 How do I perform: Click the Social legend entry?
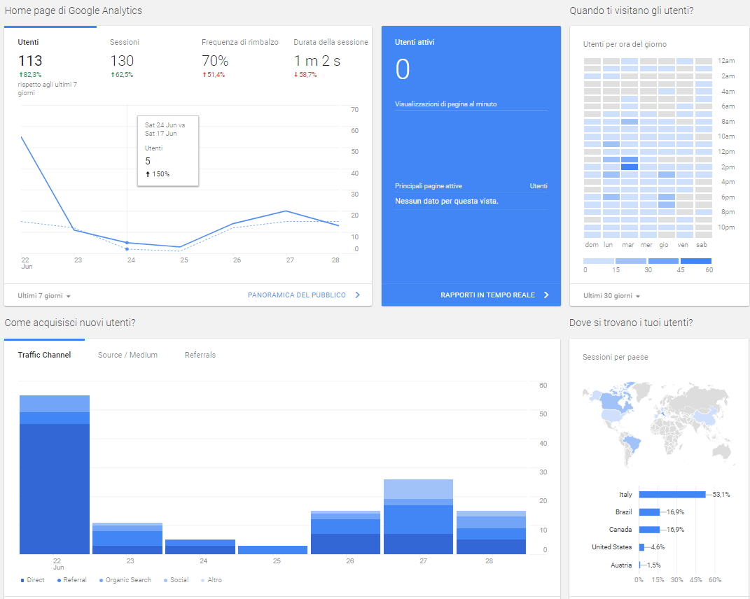pyautogui.click(x=176, y=580)
